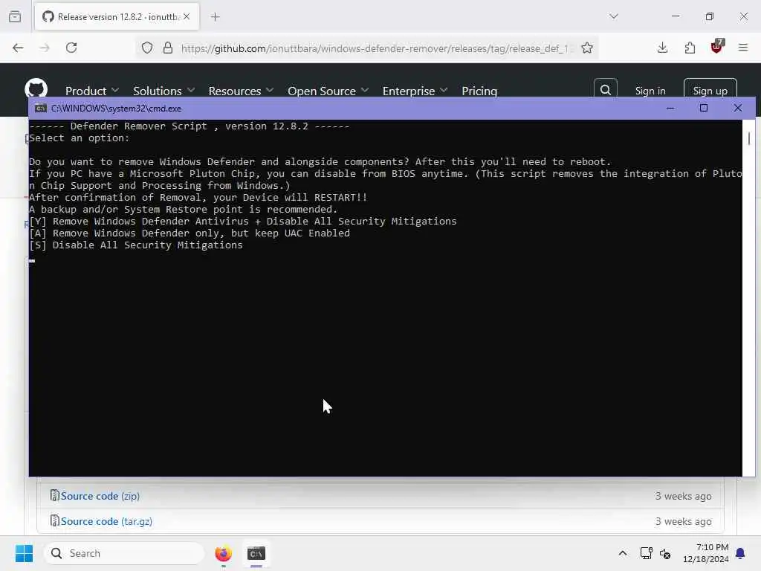
Task: Click the file icon beside Source code (tar.gz)
Action: 55,520
